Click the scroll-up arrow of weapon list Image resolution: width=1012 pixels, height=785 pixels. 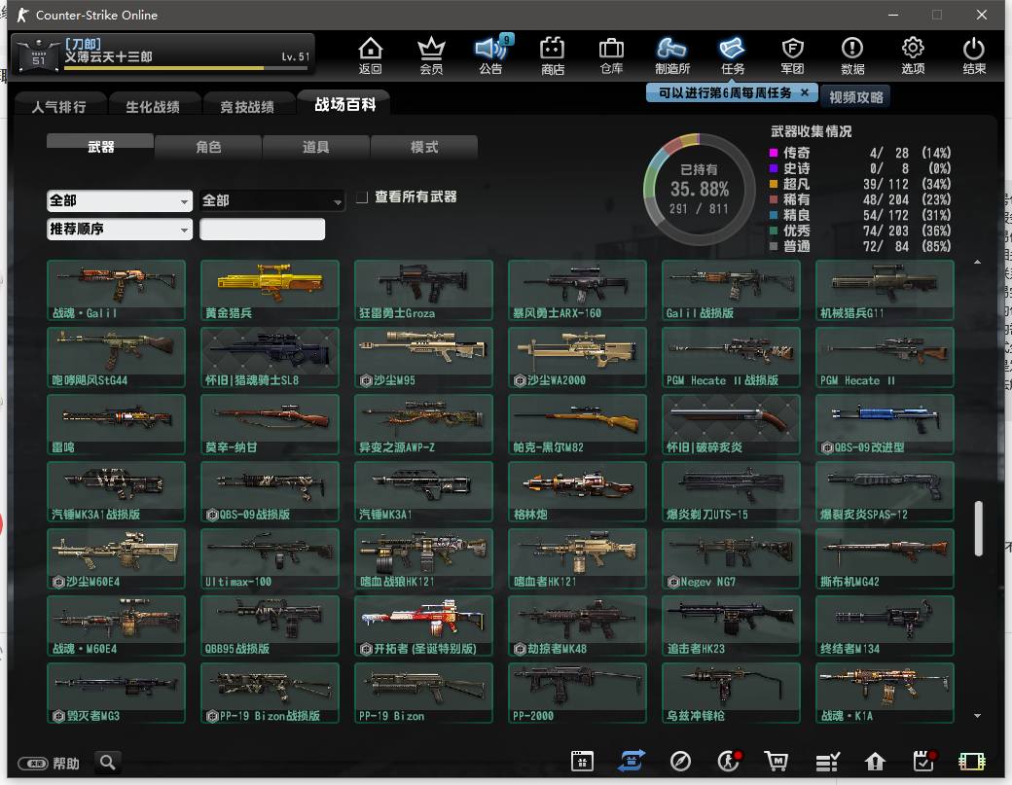(x=978, y=262)
